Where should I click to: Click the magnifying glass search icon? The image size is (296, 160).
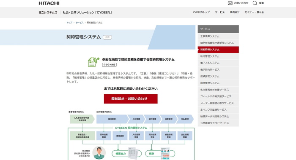(255, 3)
